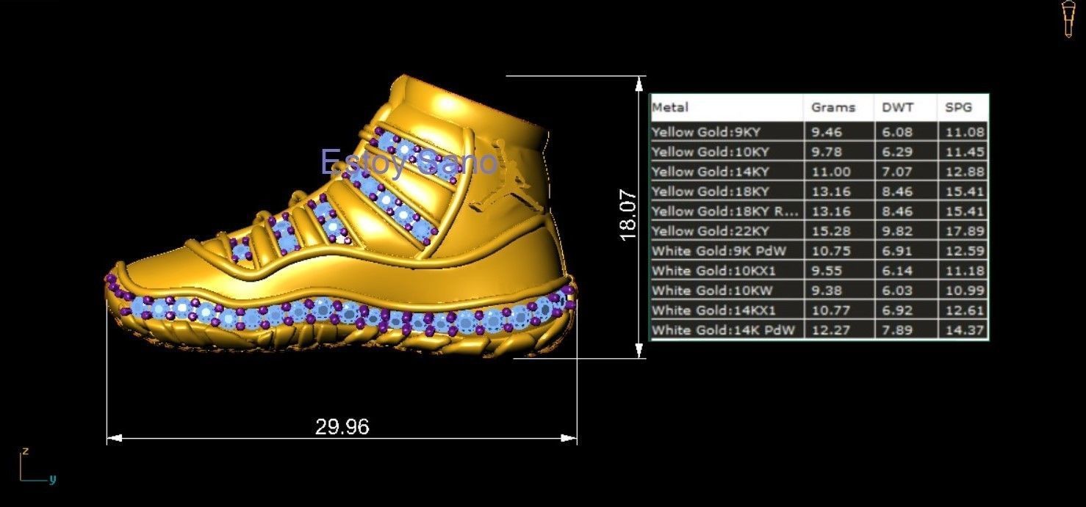
Task: Click the Yellow Gold:18KY R... row label
Action: tap(724, 211)
